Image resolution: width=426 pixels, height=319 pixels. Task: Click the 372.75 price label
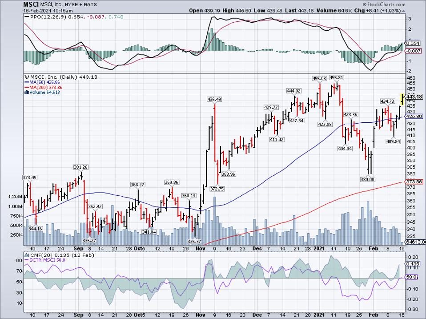click(217, 189)
